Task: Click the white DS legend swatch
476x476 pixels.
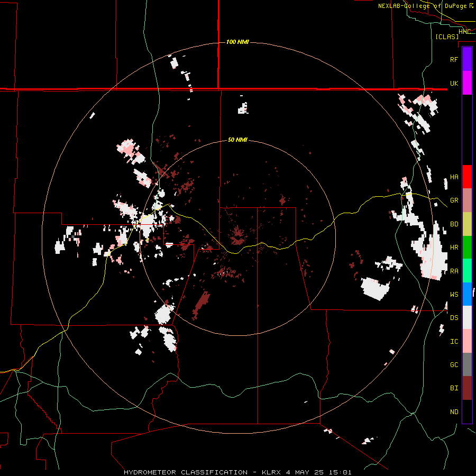Action: 467,318
